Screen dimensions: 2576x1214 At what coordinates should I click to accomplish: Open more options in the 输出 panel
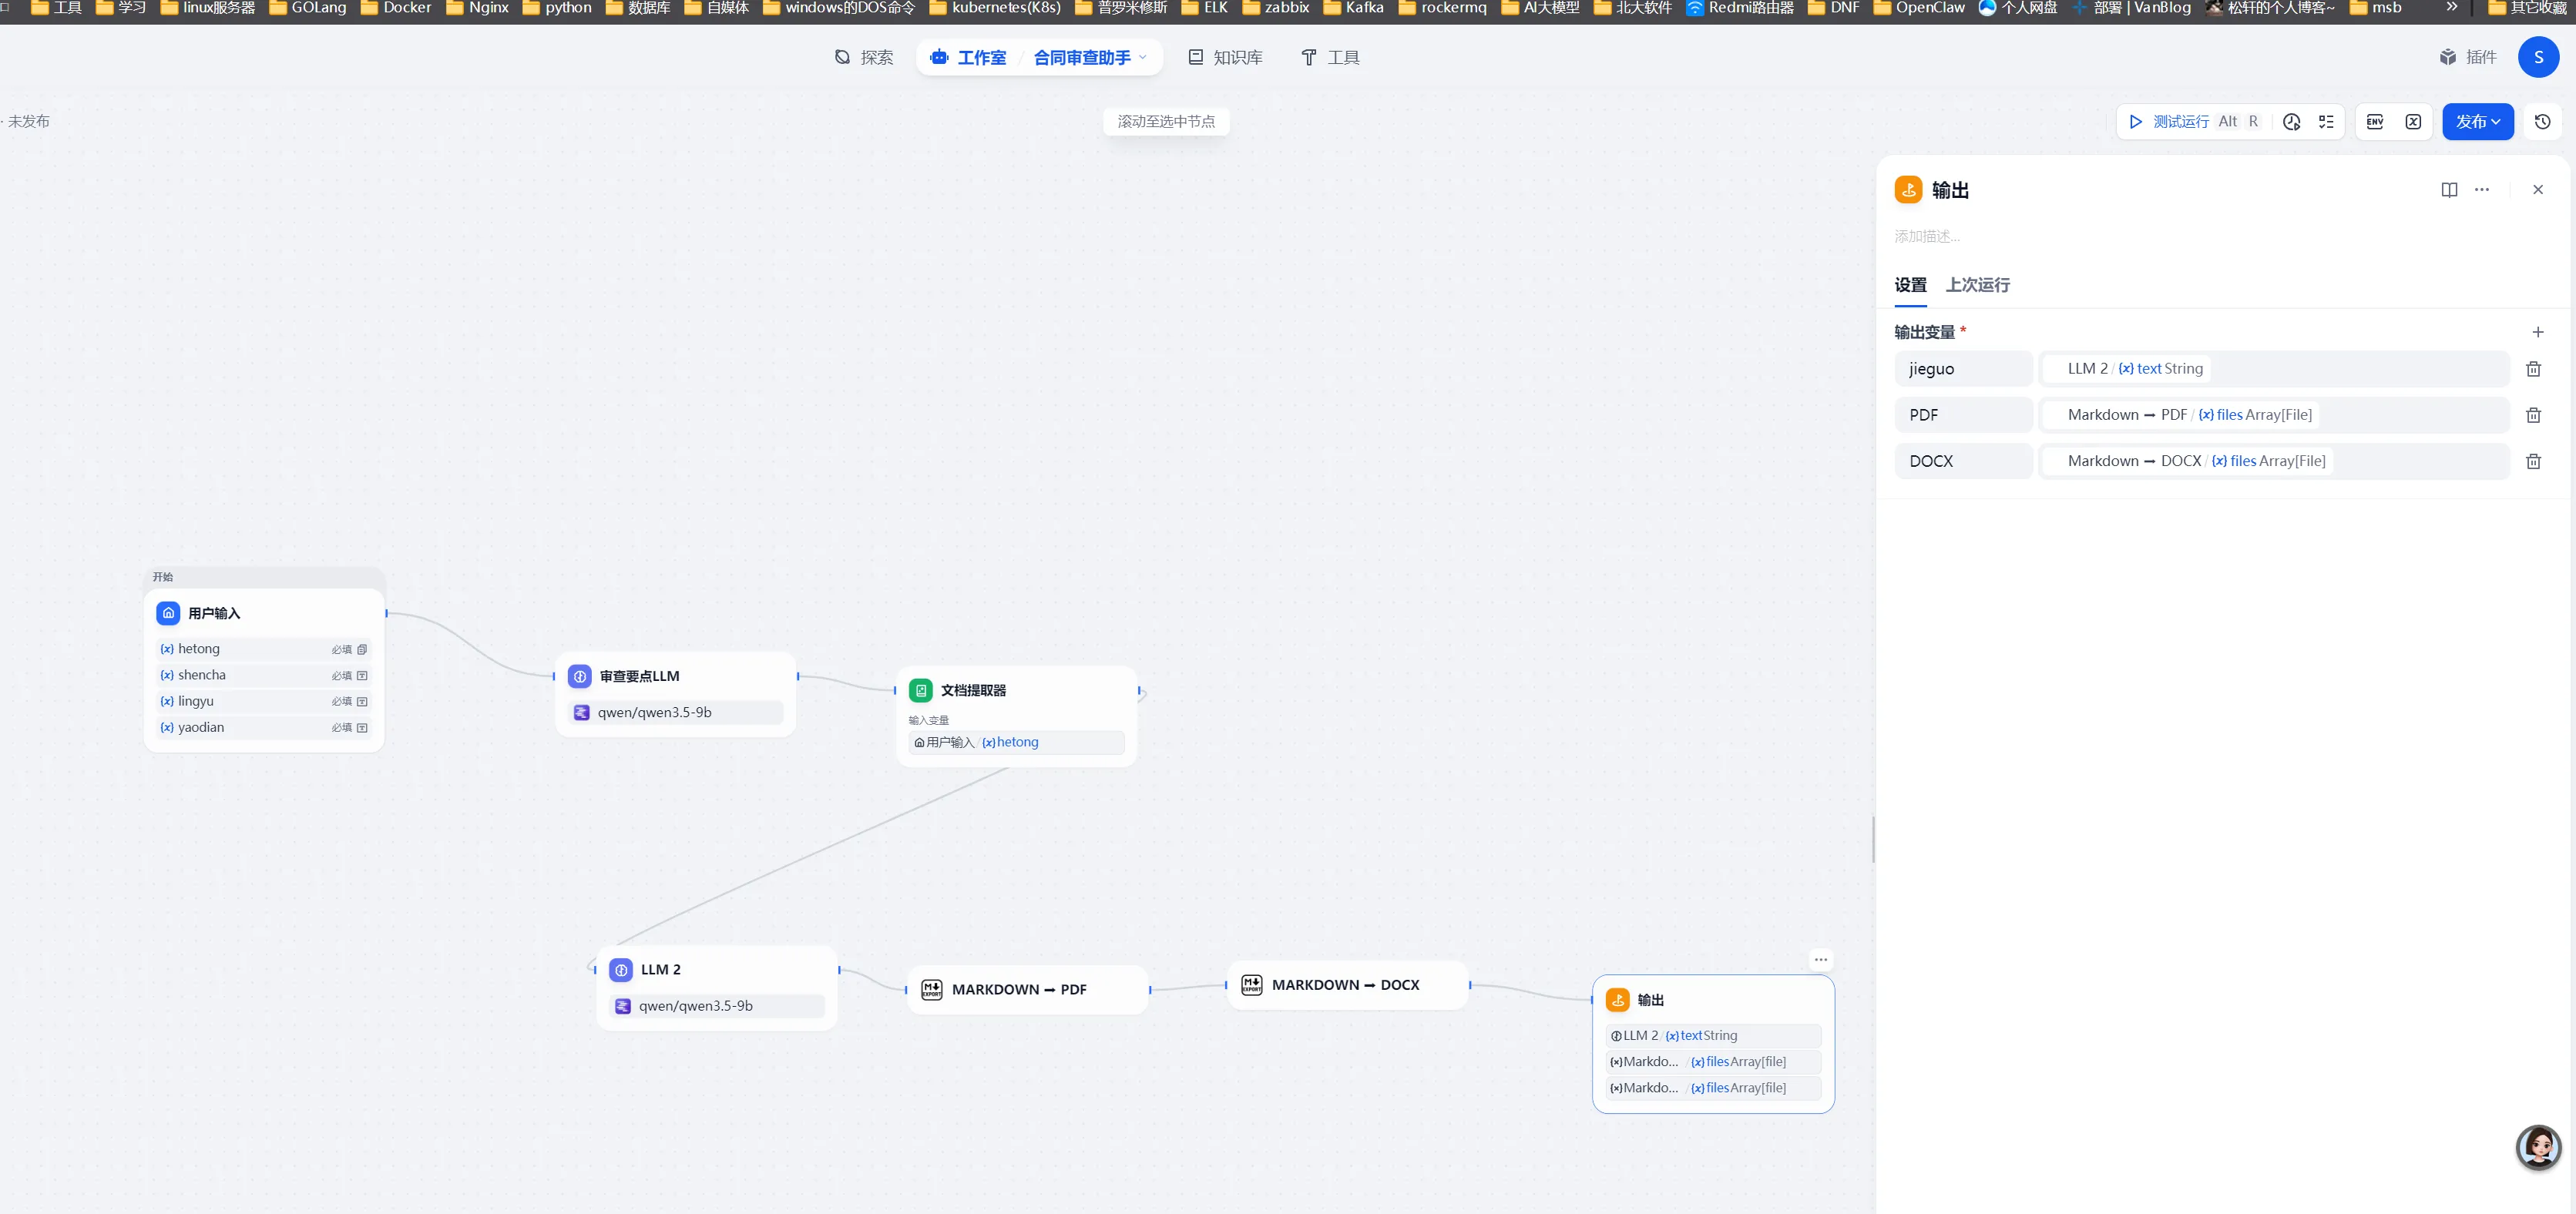pos(2482,190)
